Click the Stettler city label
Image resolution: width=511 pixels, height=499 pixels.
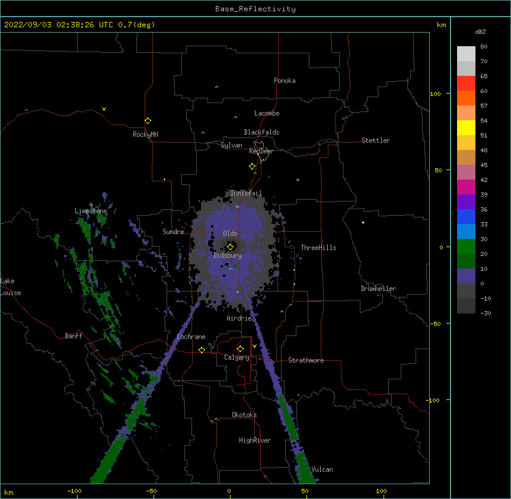376,140
